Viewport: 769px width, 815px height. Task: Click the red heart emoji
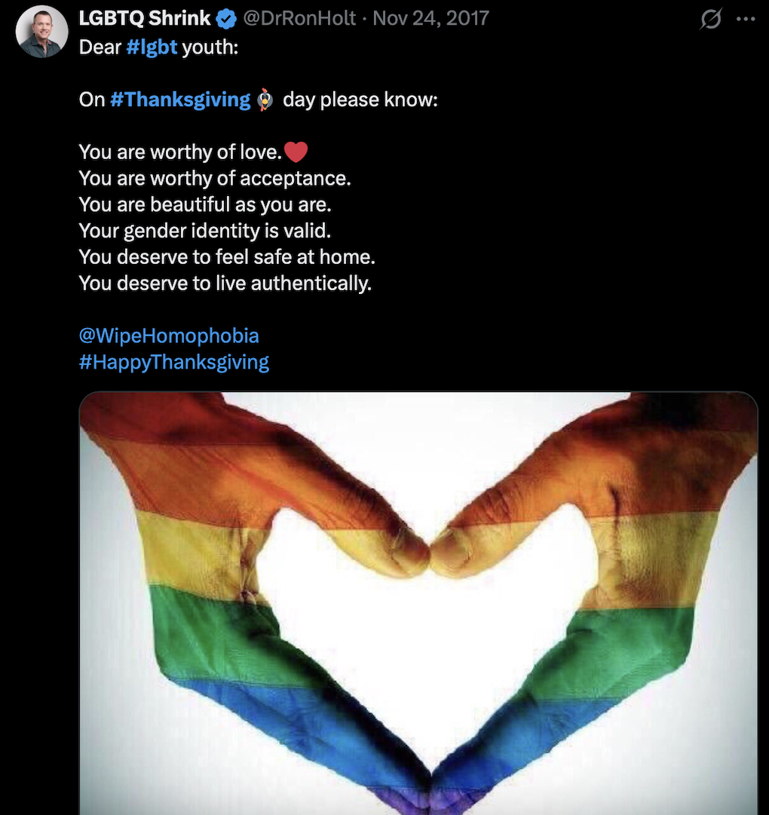point(296,152)
